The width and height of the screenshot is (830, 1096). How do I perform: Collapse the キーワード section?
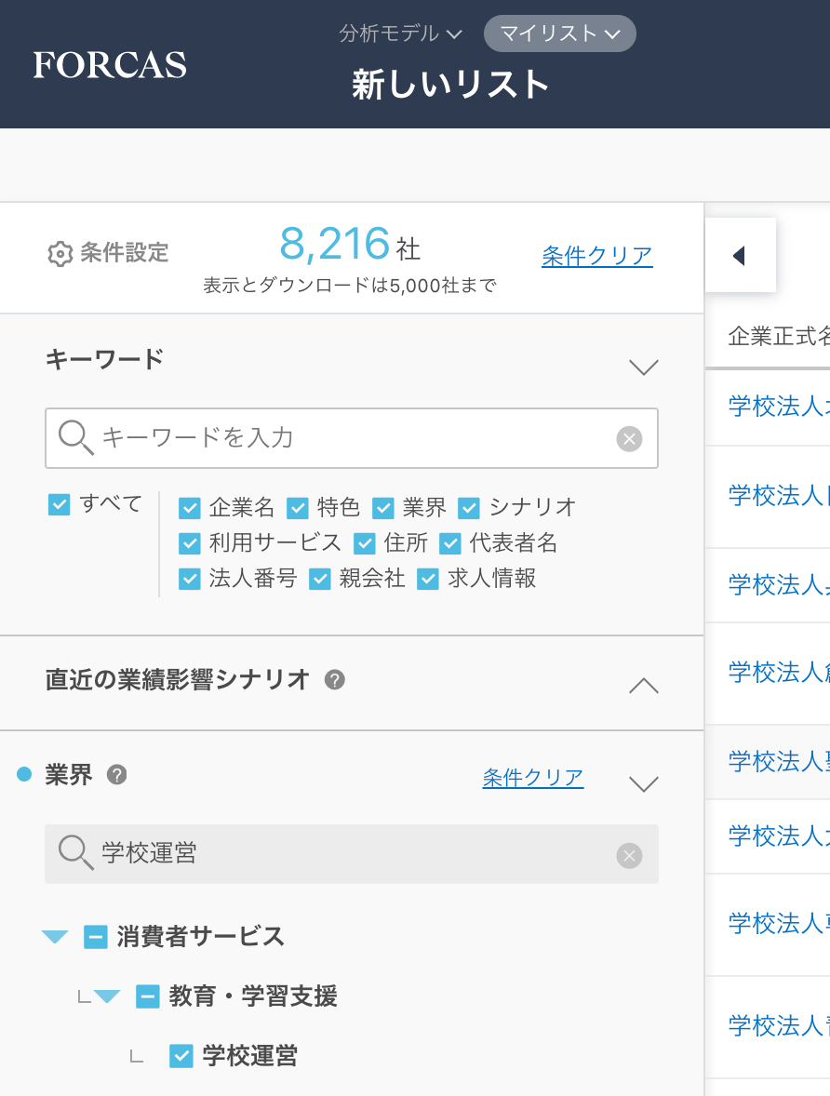click(642, 367)
